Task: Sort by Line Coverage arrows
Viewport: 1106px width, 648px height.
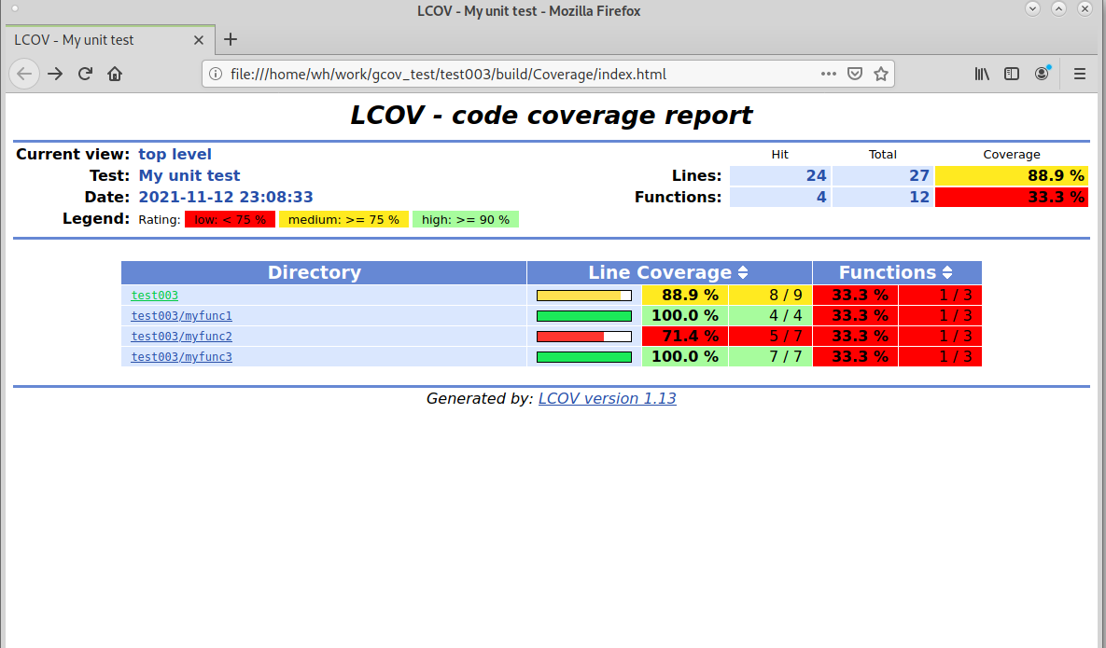Action: pos(743,272)
